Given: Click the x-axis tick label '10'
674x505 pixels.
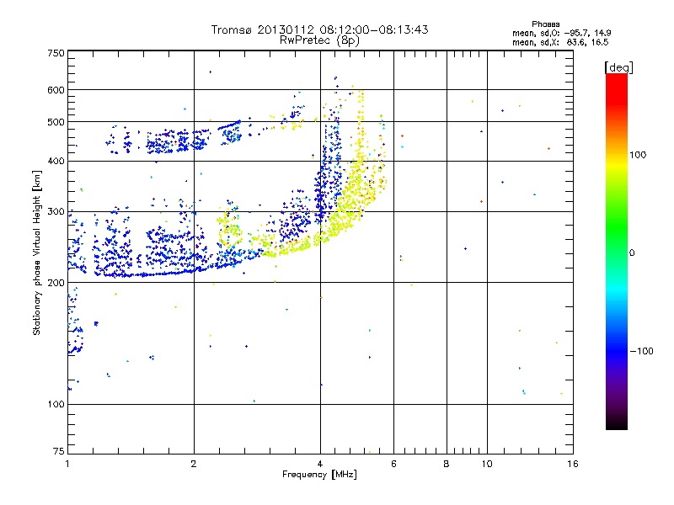Looking at the screenshot, I should click(x=487, y=464).
